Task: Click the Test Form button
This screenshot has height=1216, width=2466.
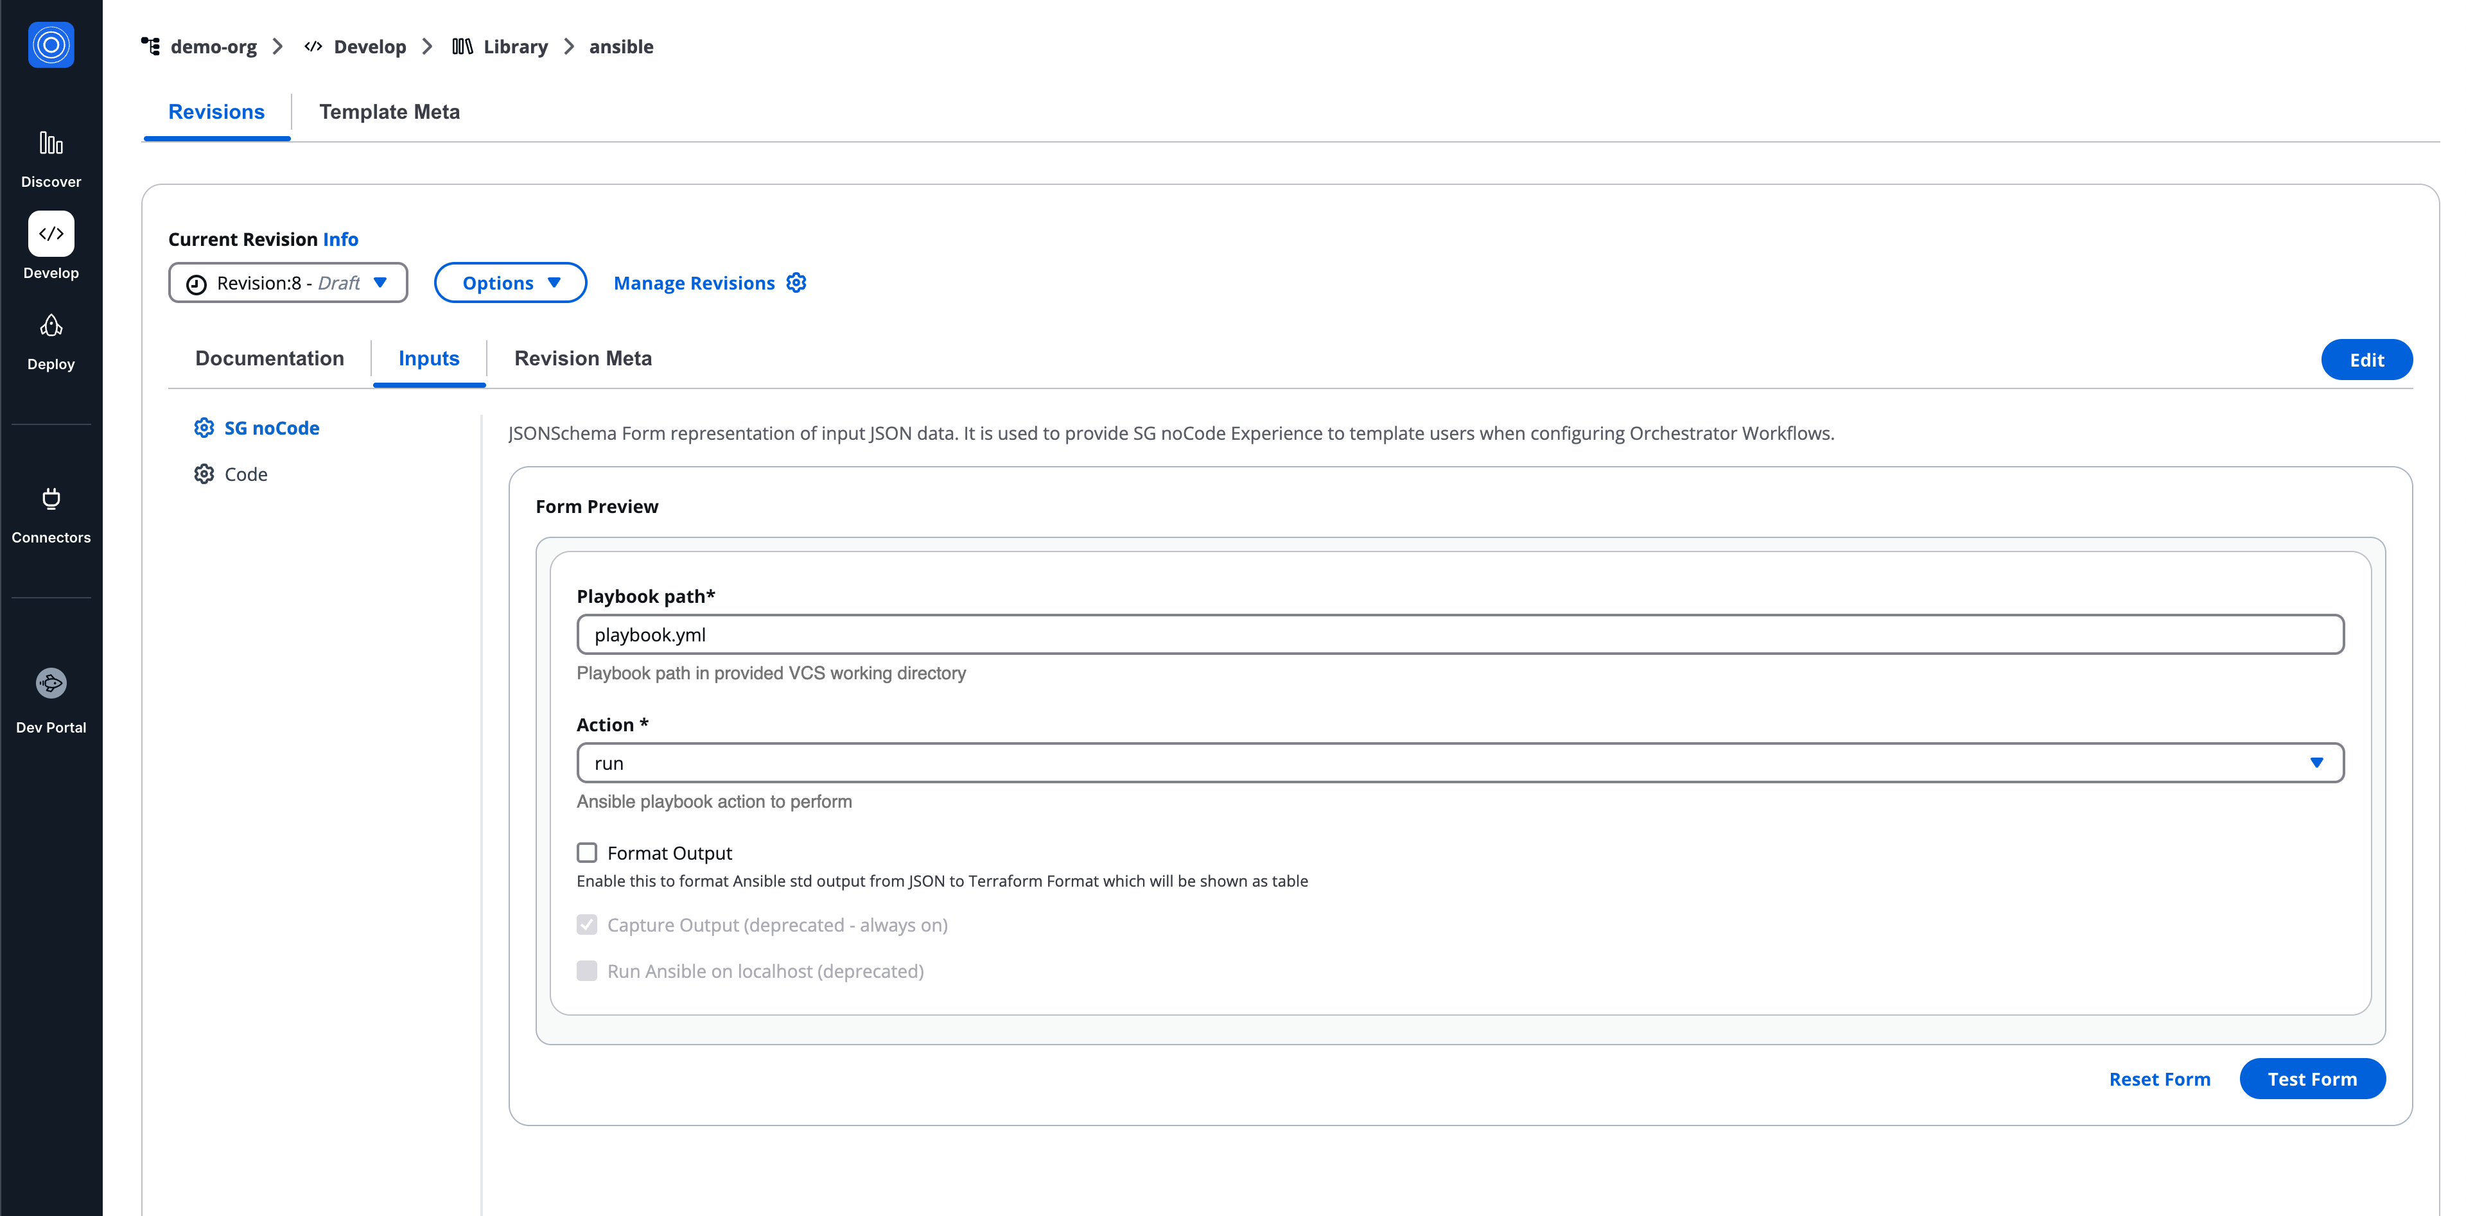Action: [2312, 1078]
